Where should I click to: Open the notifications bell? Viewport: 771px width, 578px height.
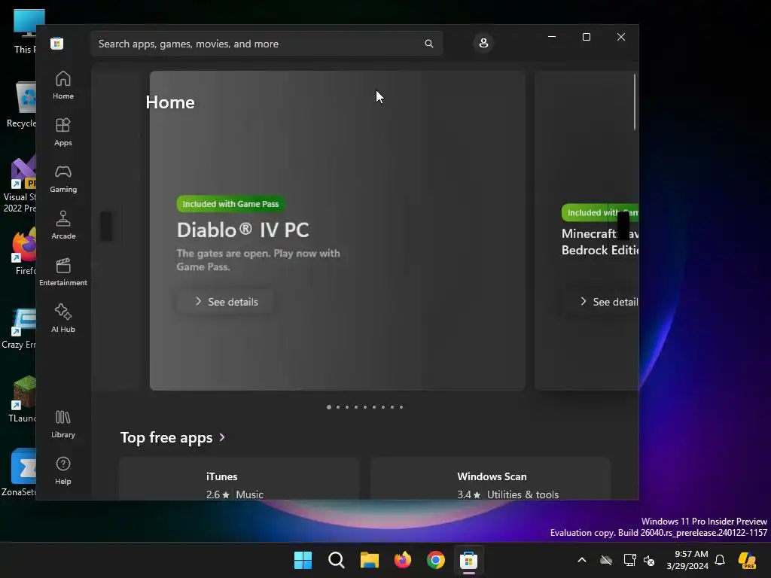(720, 560)
